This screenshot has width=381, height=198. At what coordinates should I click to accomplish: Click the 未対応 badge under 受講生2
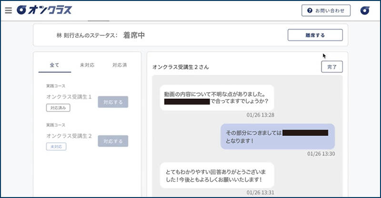(56, 147)
